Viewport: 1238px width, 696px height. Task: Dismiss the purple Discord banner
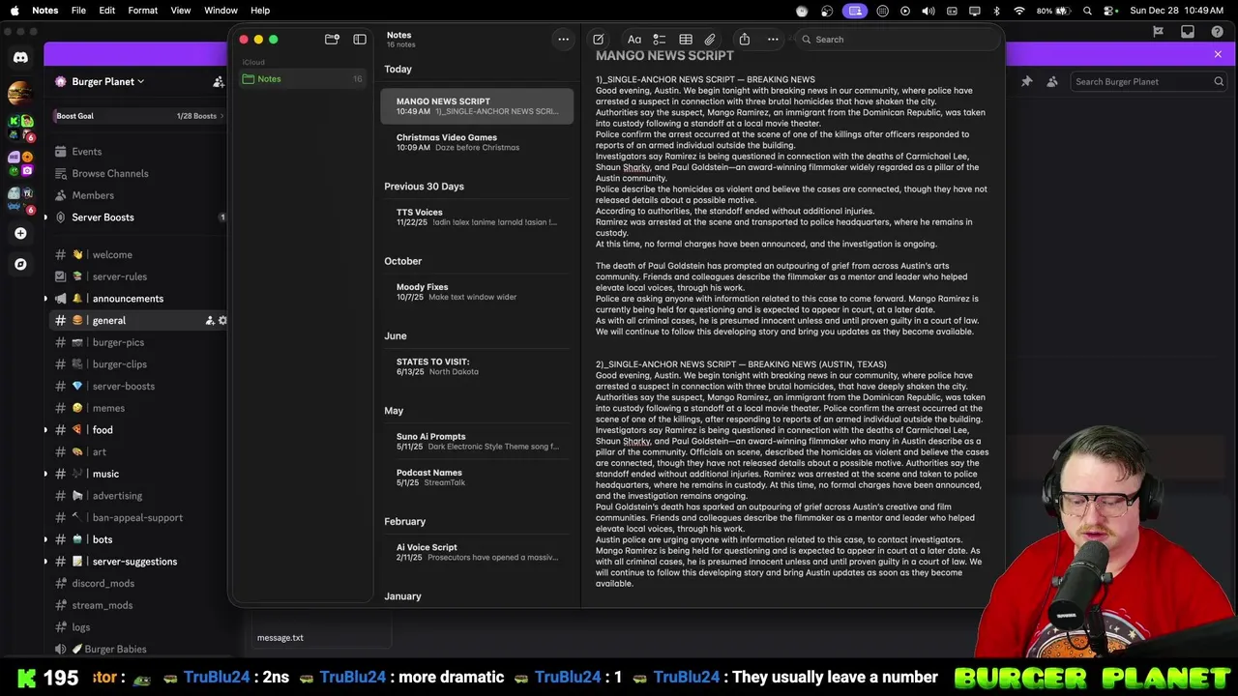1218,54
